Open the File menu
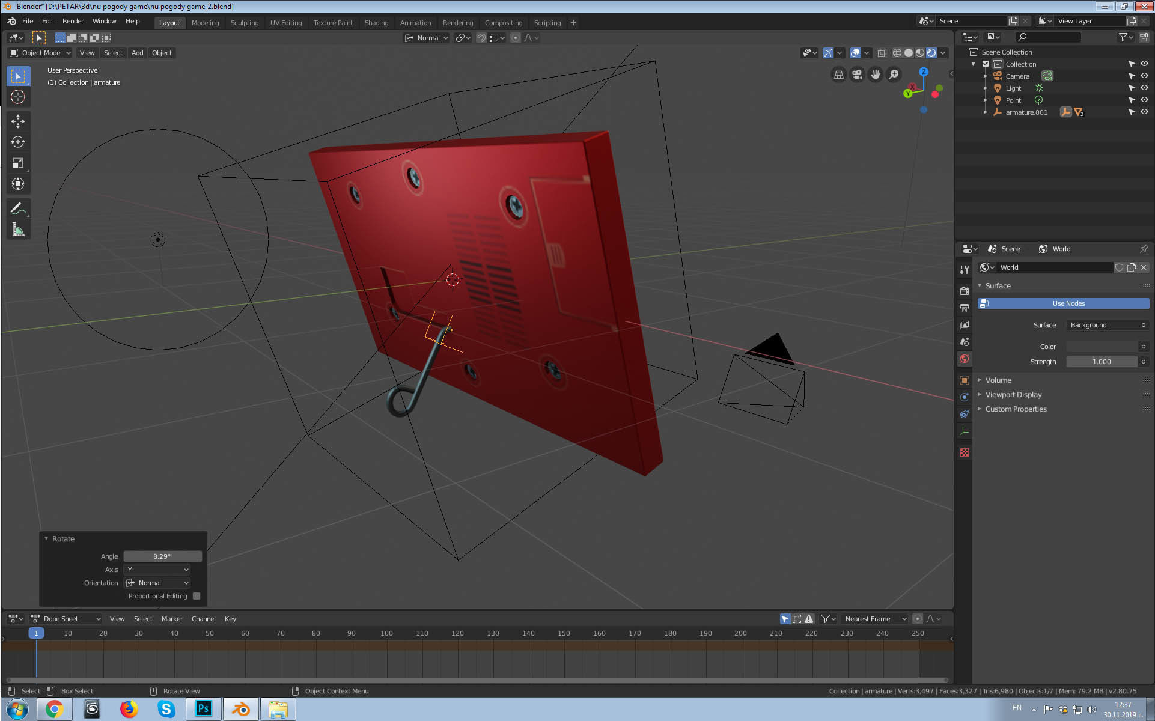Screen dimensions: 1155x721 coord(28,21)
